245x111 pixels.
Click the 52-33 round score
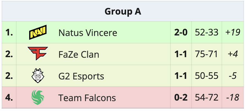pyautogui.click(x=206, y=33)
